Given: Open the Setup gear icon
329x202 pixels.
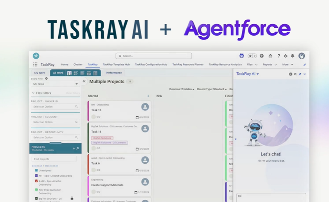Looking at the screenshot, I should pyautogui.click(x=286, y=56).
